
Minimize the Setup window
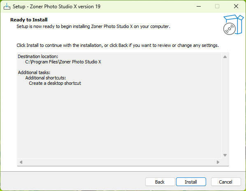[x=199, y=7]
